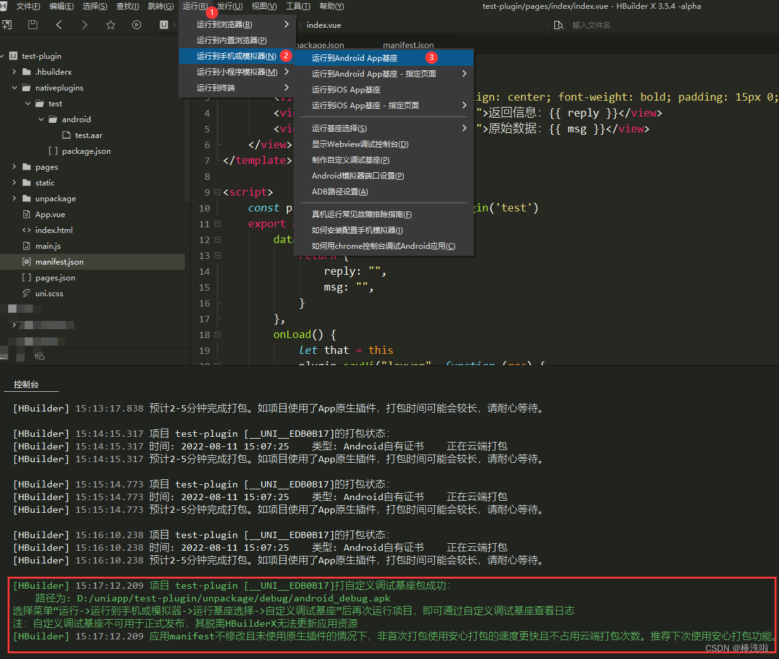Toggle the fold marker at line 18
Viewport: 779px width, 659px height.
217,334
